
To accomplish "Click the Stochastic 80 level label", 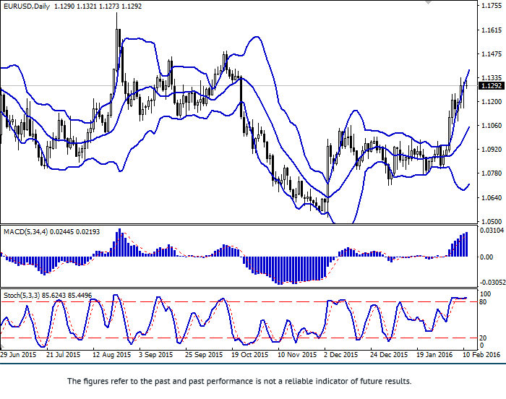I will click(483, 302).
